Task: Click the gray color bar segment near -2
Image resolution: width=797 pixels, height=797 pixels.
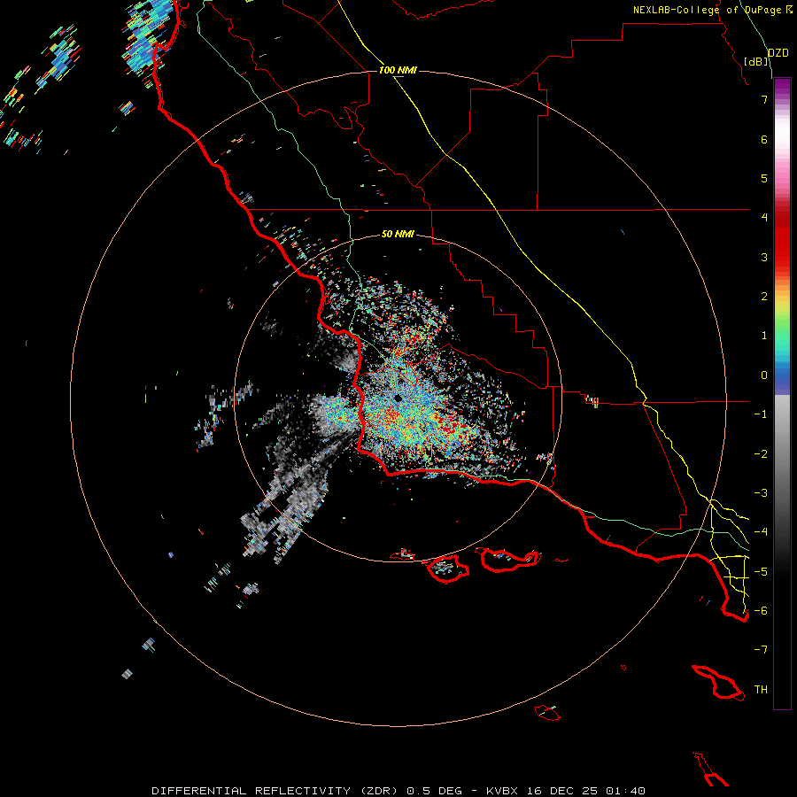Action: [x=782, y=453]
